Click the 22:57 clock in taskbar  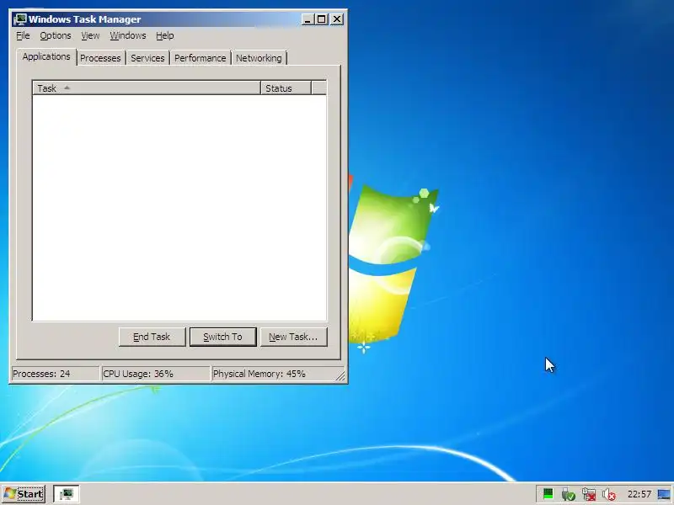point(639,494)
